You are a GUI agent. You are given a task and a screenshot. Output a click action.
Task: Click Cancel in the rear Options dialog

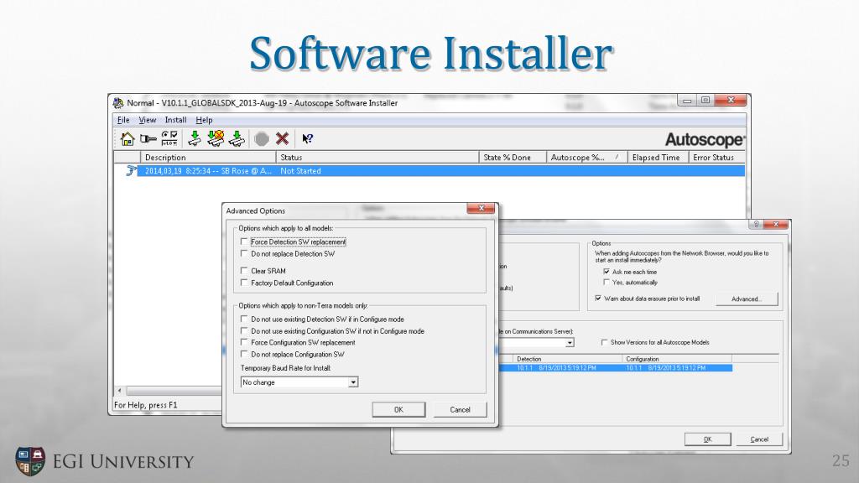(x=759, y=439)
